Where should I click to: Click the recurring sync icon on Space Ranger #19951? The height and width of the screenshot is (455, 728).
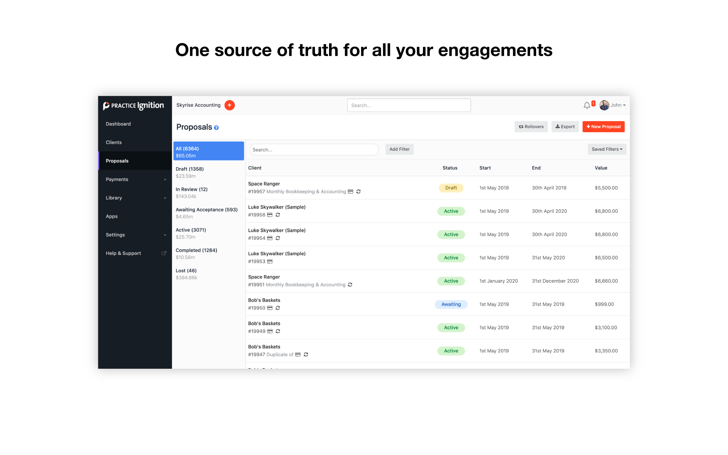pos(351,284)
